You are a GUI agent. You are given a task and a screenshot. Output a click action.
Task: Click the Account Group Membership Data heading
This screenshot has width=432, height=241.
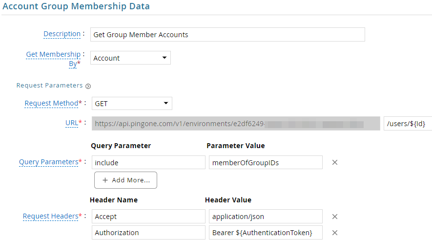(76, 6)
